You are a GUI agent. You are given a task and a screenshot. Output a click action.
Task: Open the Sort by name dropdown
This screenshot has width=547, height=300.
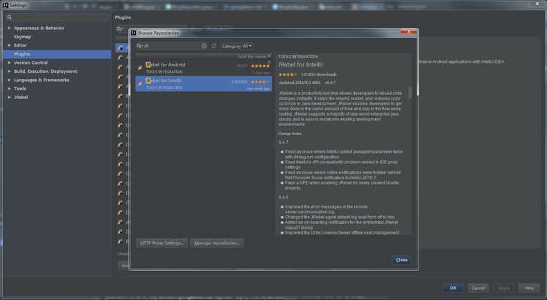(254, 56)
